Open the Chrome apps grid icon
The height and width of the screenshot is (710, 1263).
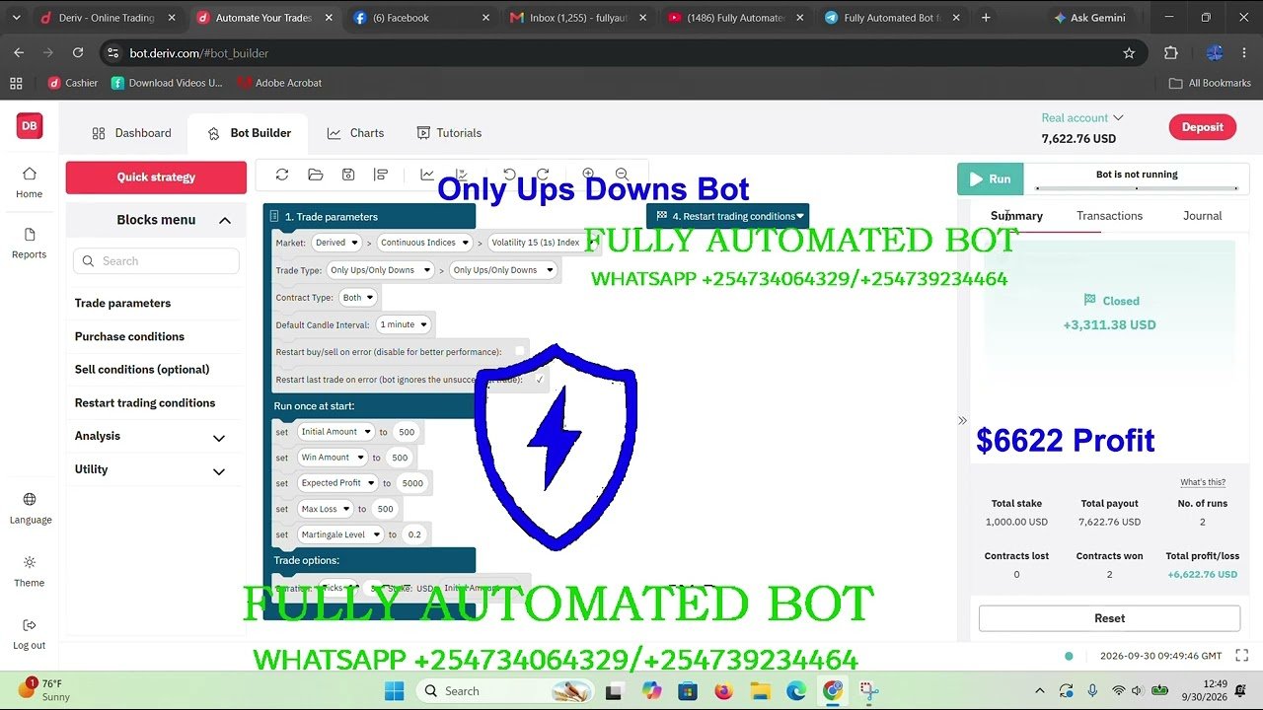pos(16,83)
